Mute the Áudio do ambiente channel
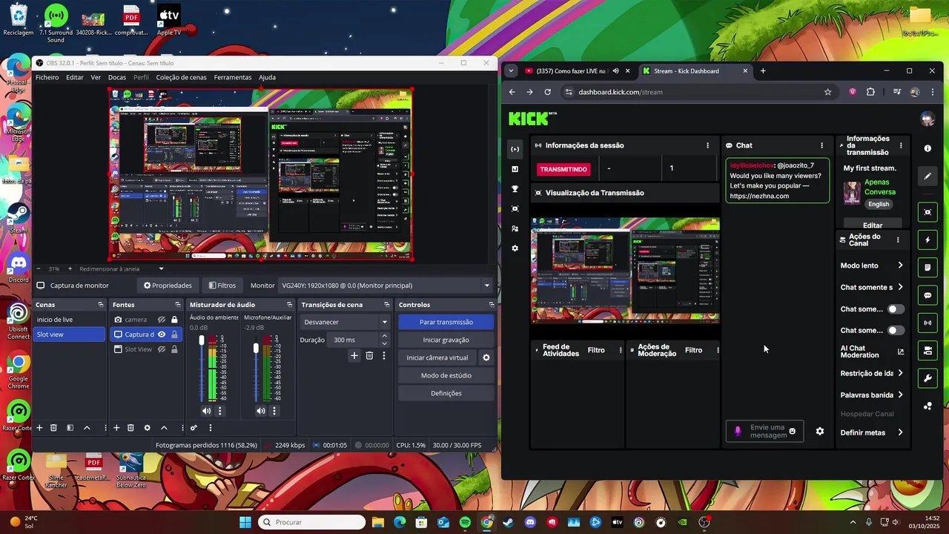The width and height of the screenshot is (949, 534). tap(206, 411)
